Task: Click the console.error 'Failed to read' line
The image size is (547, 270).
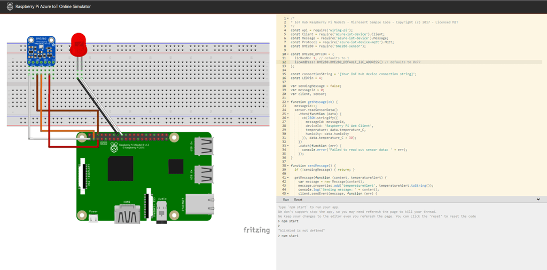Action: tap(355, 149)
